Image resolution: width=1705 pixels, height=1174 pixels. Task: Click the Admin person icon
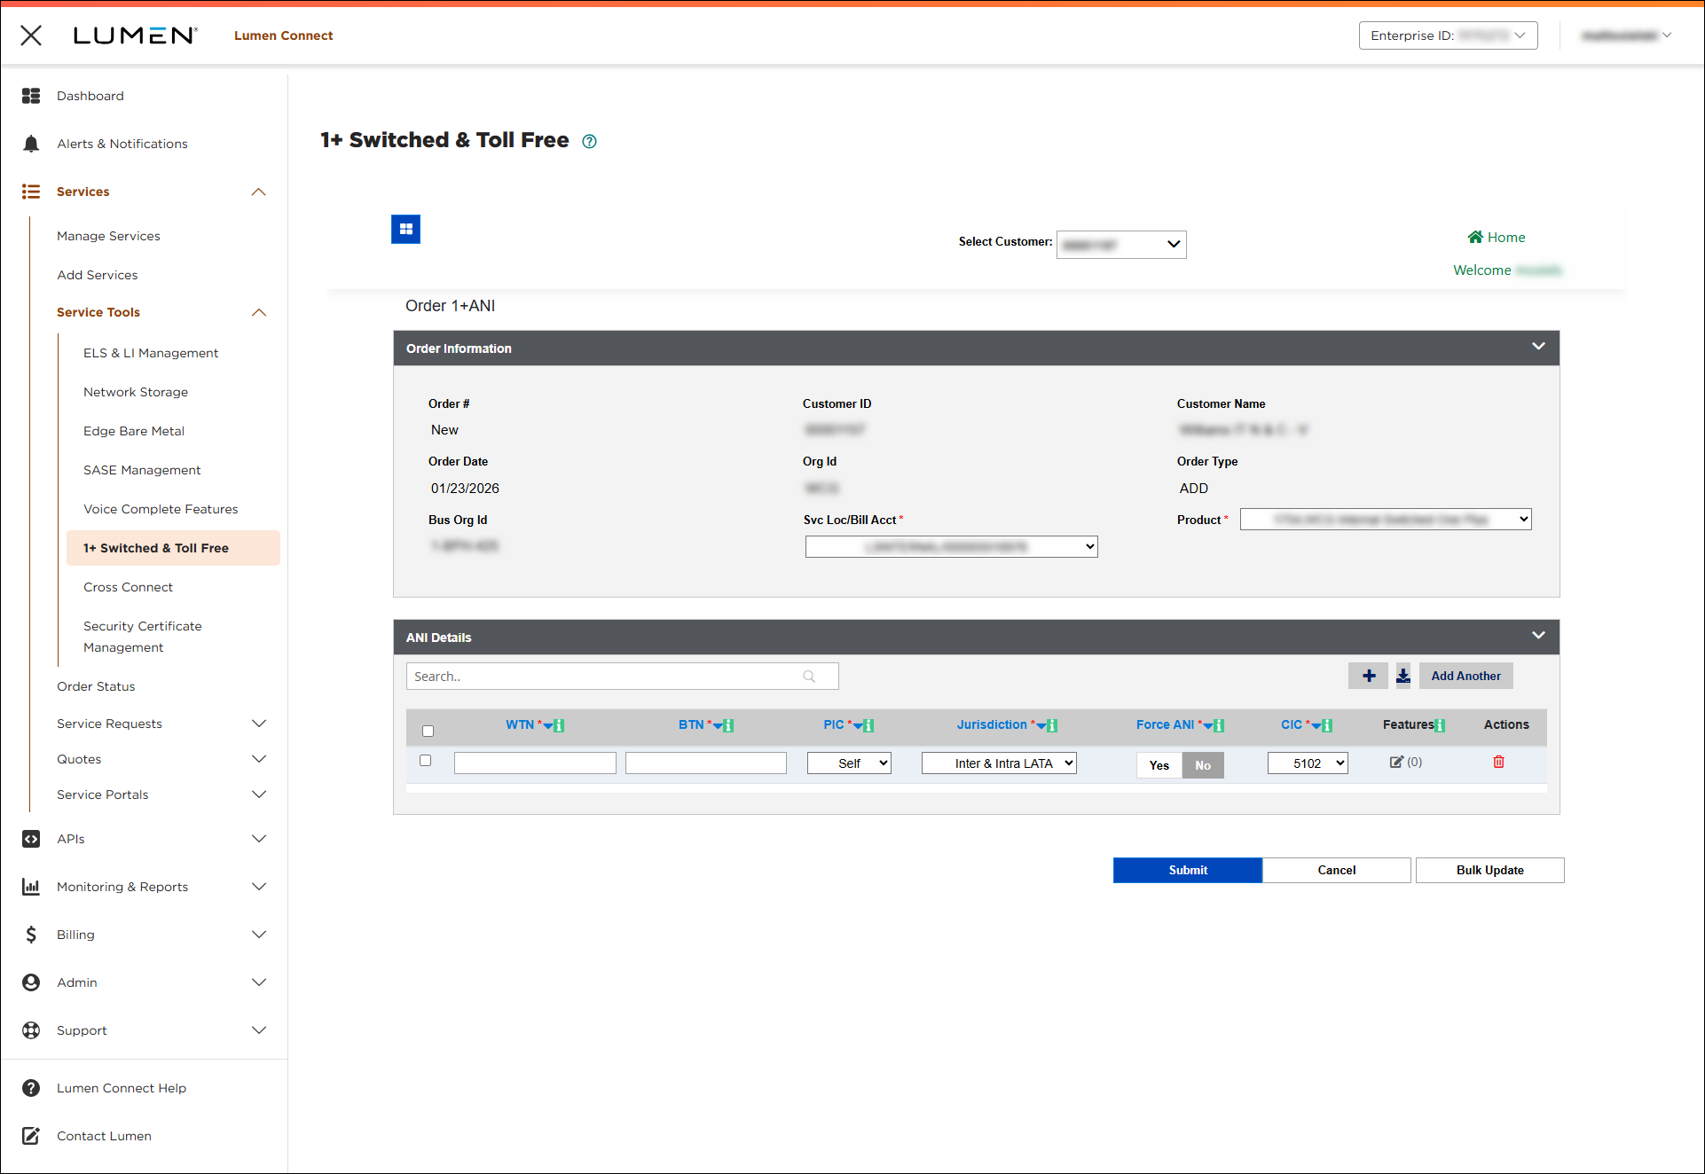tap(31, 982)
